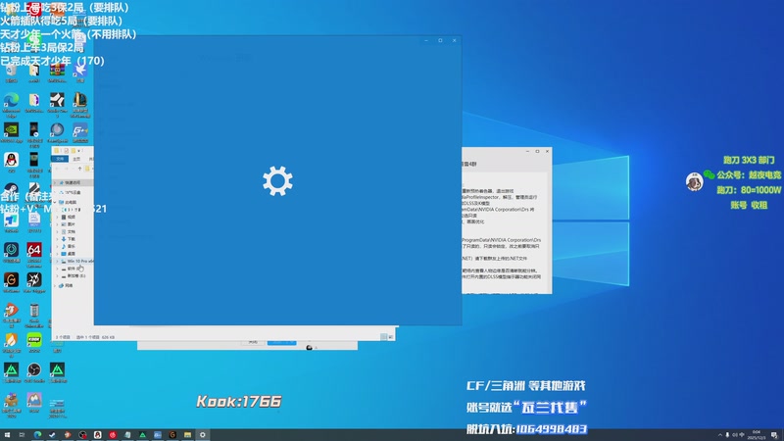Select 网络 in Explorer navigation pane
The height and width of the screenshot is (441, 784).
66,285
